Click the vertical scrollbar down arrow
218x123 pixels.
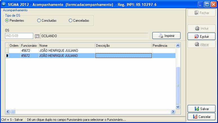click(178, 107)
